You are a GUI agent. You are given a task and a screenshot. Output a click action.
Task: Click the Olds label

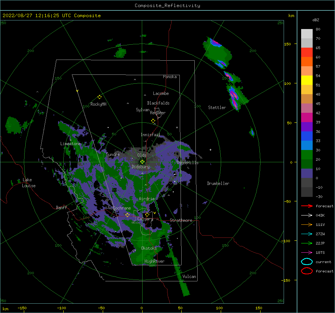142,155
